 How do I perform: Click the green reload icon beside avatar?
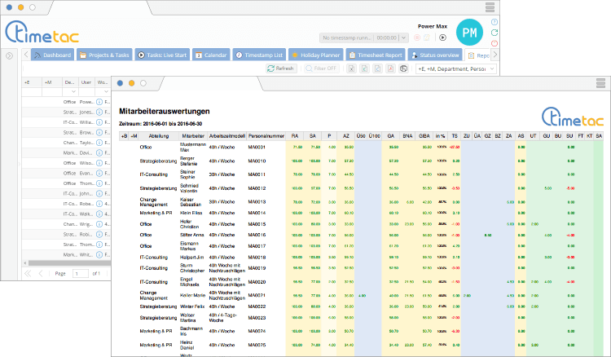tap(495, 33)
